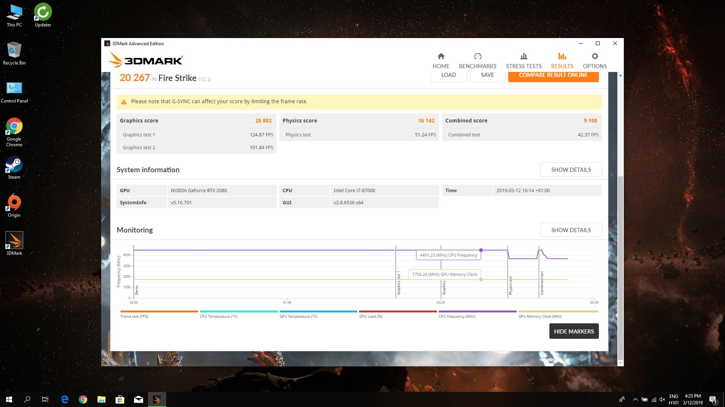Click the Physics test marker line

[507, 271]
